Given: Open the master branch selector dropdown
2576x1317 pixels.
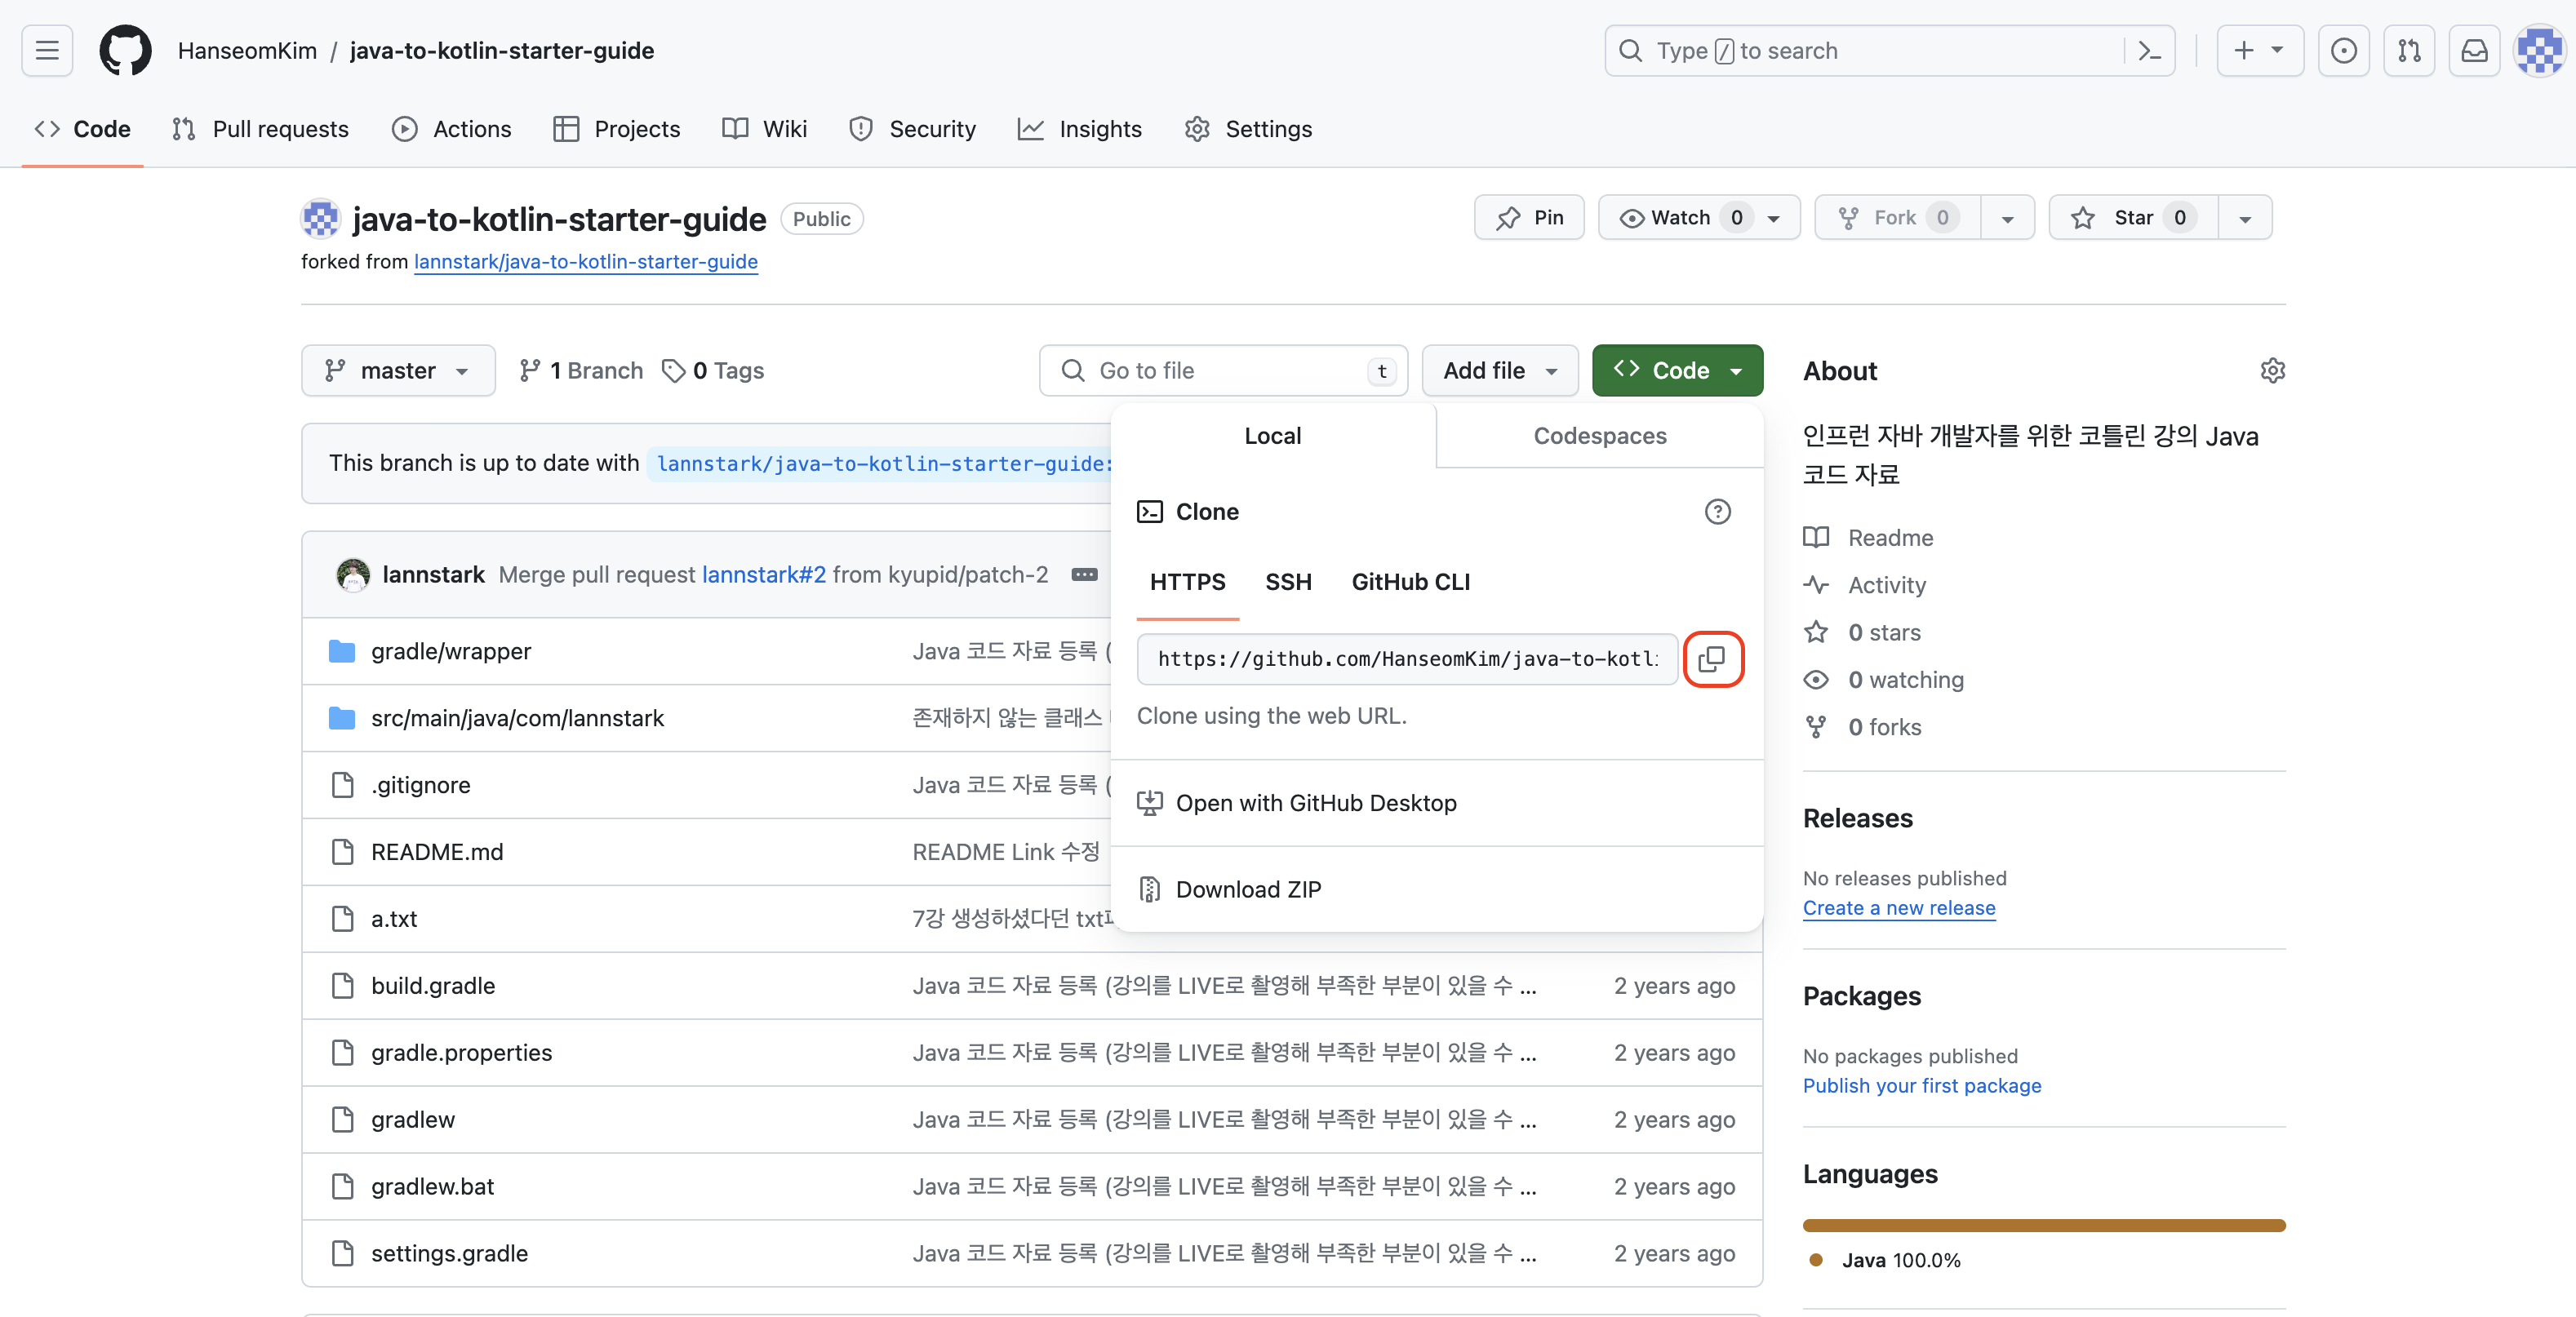Looking at the screenshot, I should [398, 371].
